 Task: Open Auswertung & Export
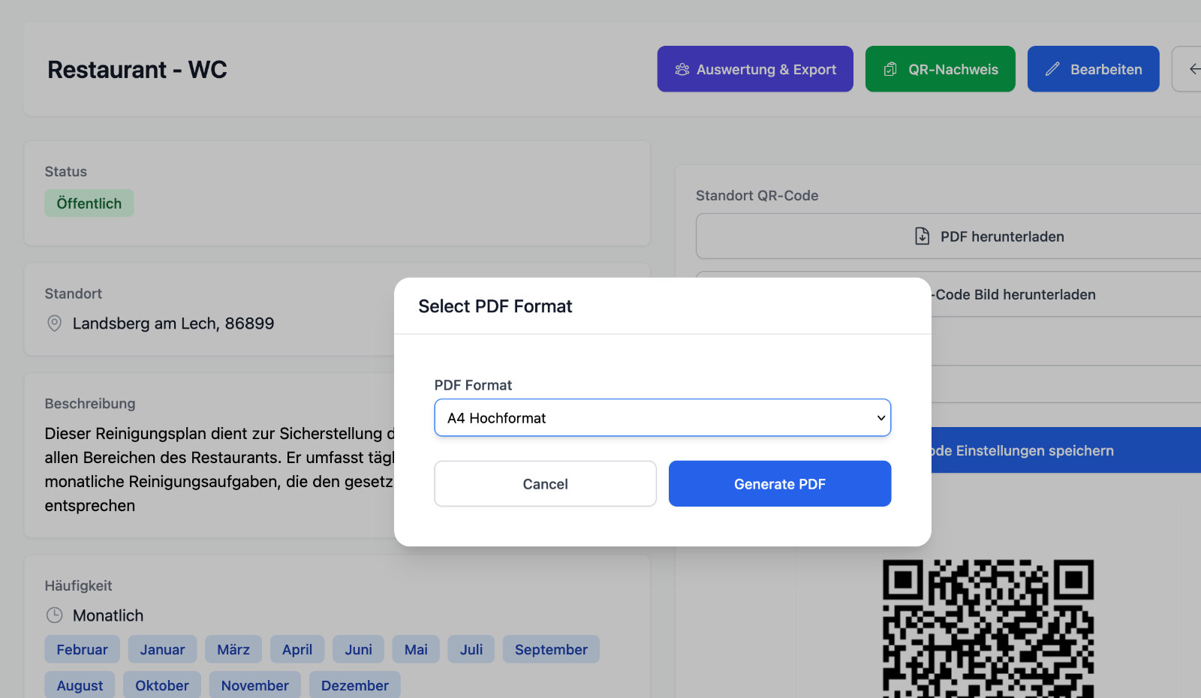coord(755,69)
